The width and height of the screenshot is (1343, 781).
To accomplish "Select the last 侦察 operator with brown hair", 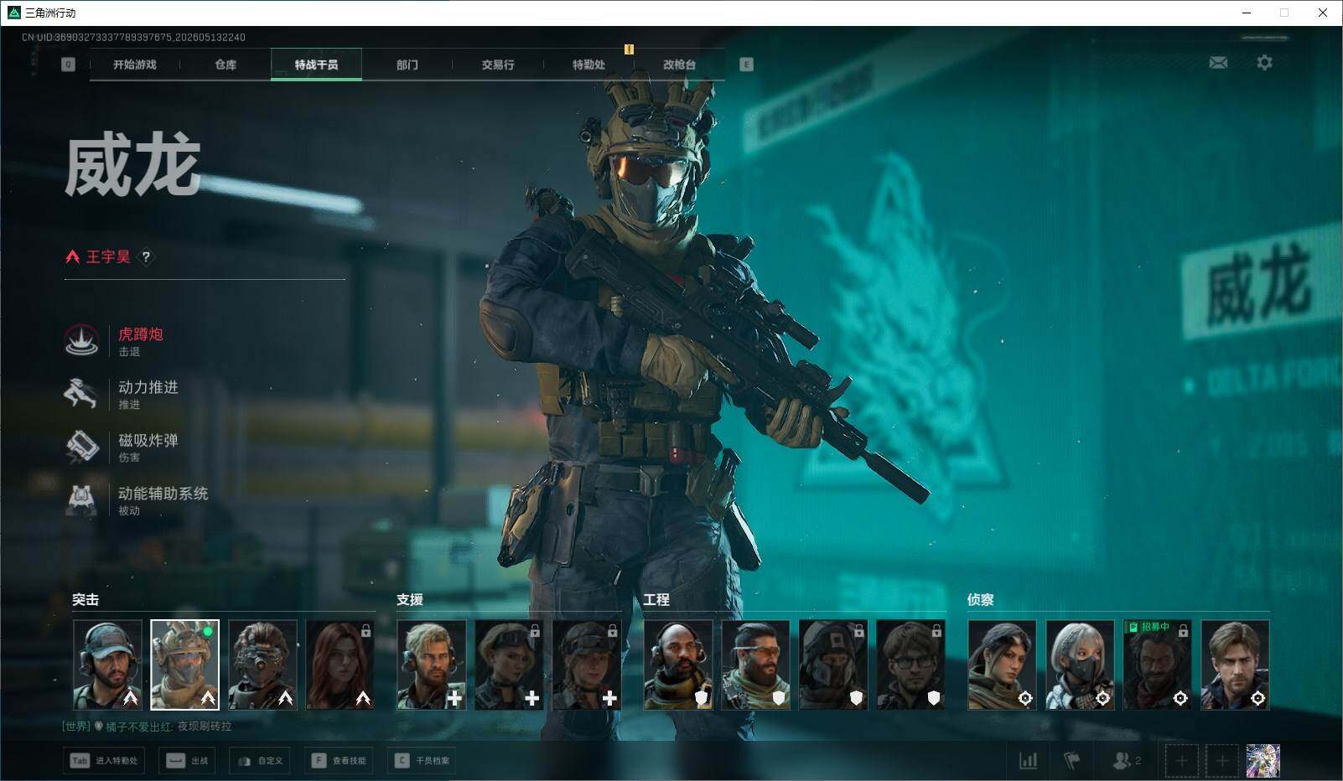I will tap(1235, 665).
